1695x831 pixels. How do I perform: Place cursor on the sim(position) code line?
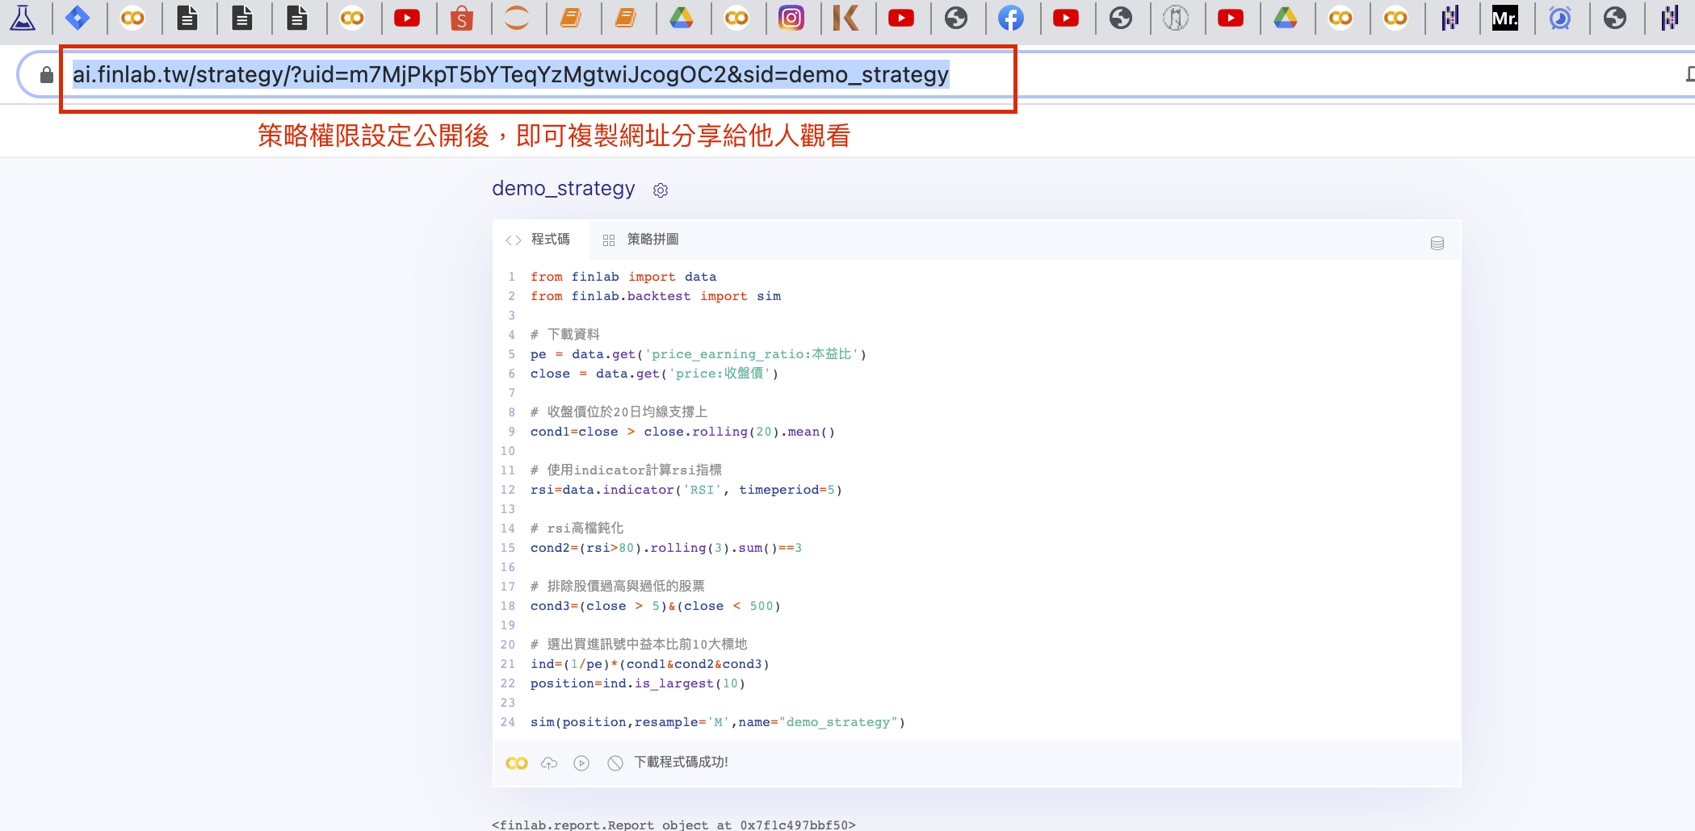[x=717, y=722]
